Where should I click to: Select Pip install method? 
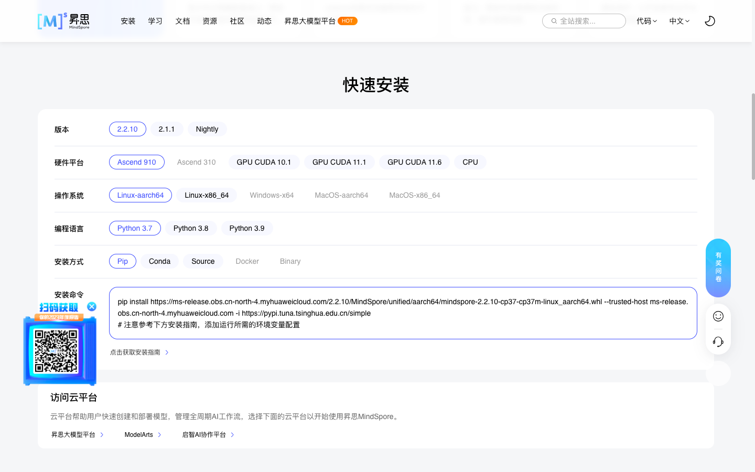123,261
